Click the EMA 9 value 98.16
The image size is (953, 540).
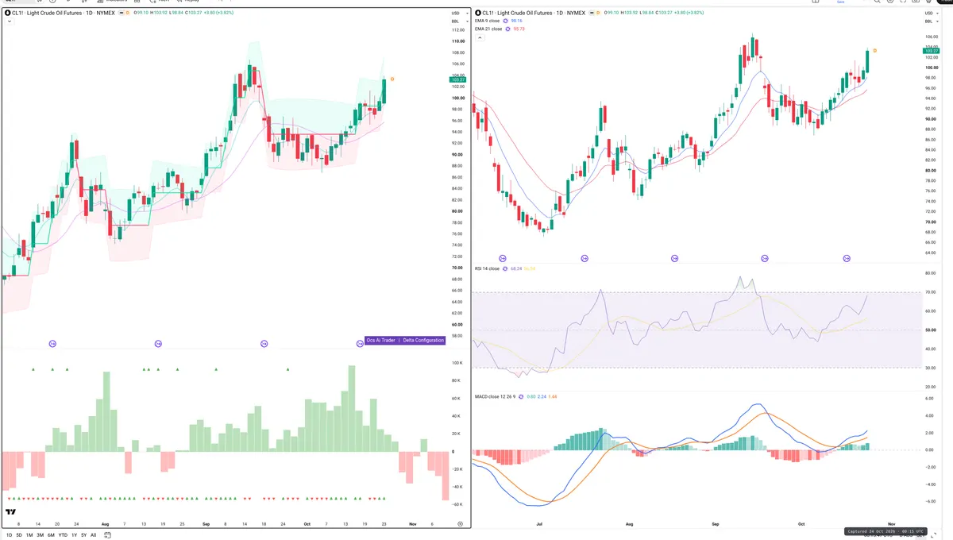click(517, 21)
